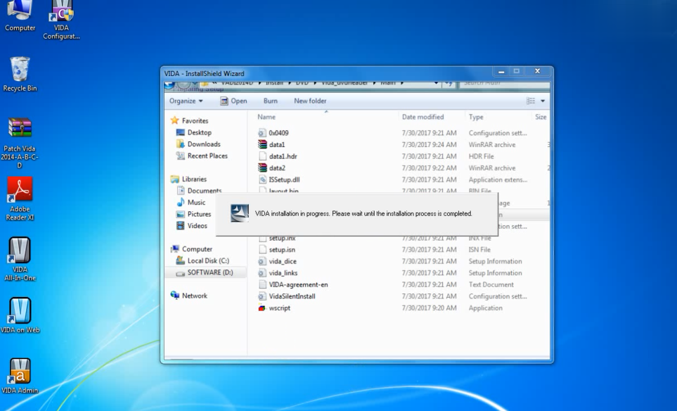The image size is (677, 411).
Task: Open Desktop in the navigation pane
Action: tap(194, 132)
